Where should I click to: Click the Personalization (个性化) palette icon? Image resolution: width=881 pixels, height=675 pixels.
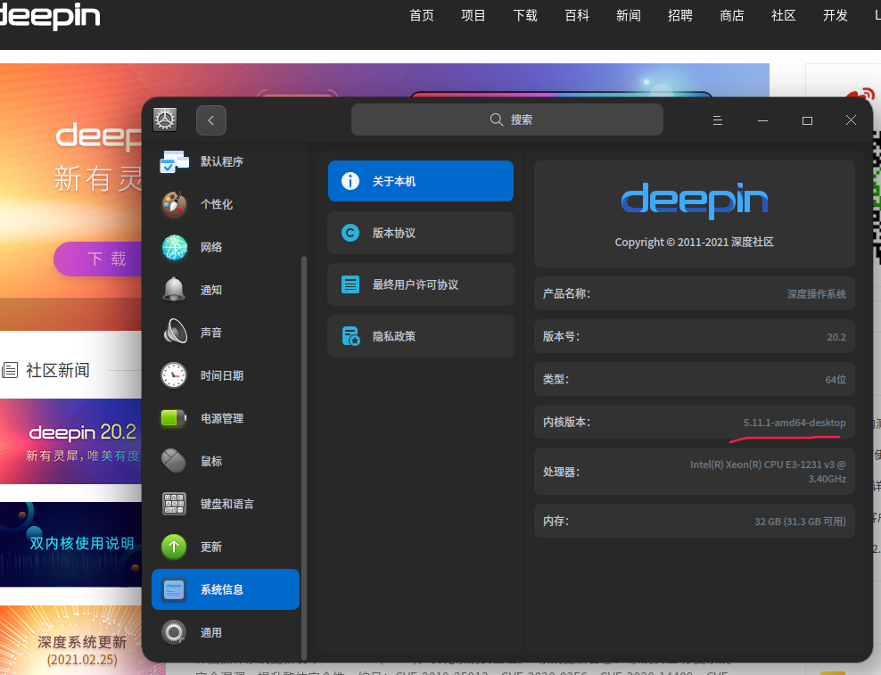tap(174, 204)
